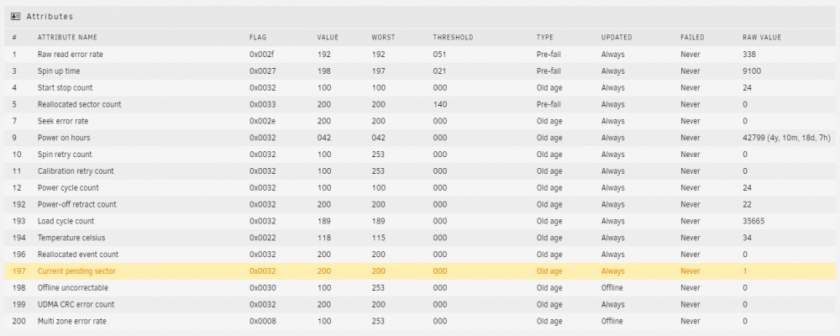
Task: Click flag 0x0008 in Multi zone error row
Action: (x=262, y=321)
